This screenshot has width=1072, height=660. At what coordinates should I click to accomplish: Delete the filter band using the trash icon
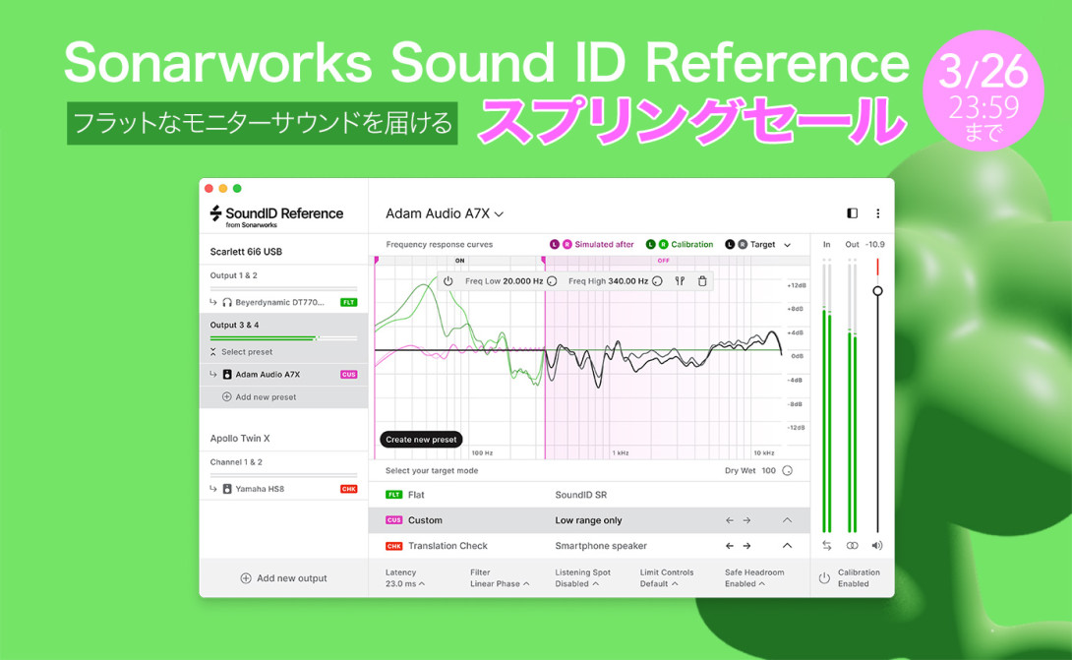[702, 281]
